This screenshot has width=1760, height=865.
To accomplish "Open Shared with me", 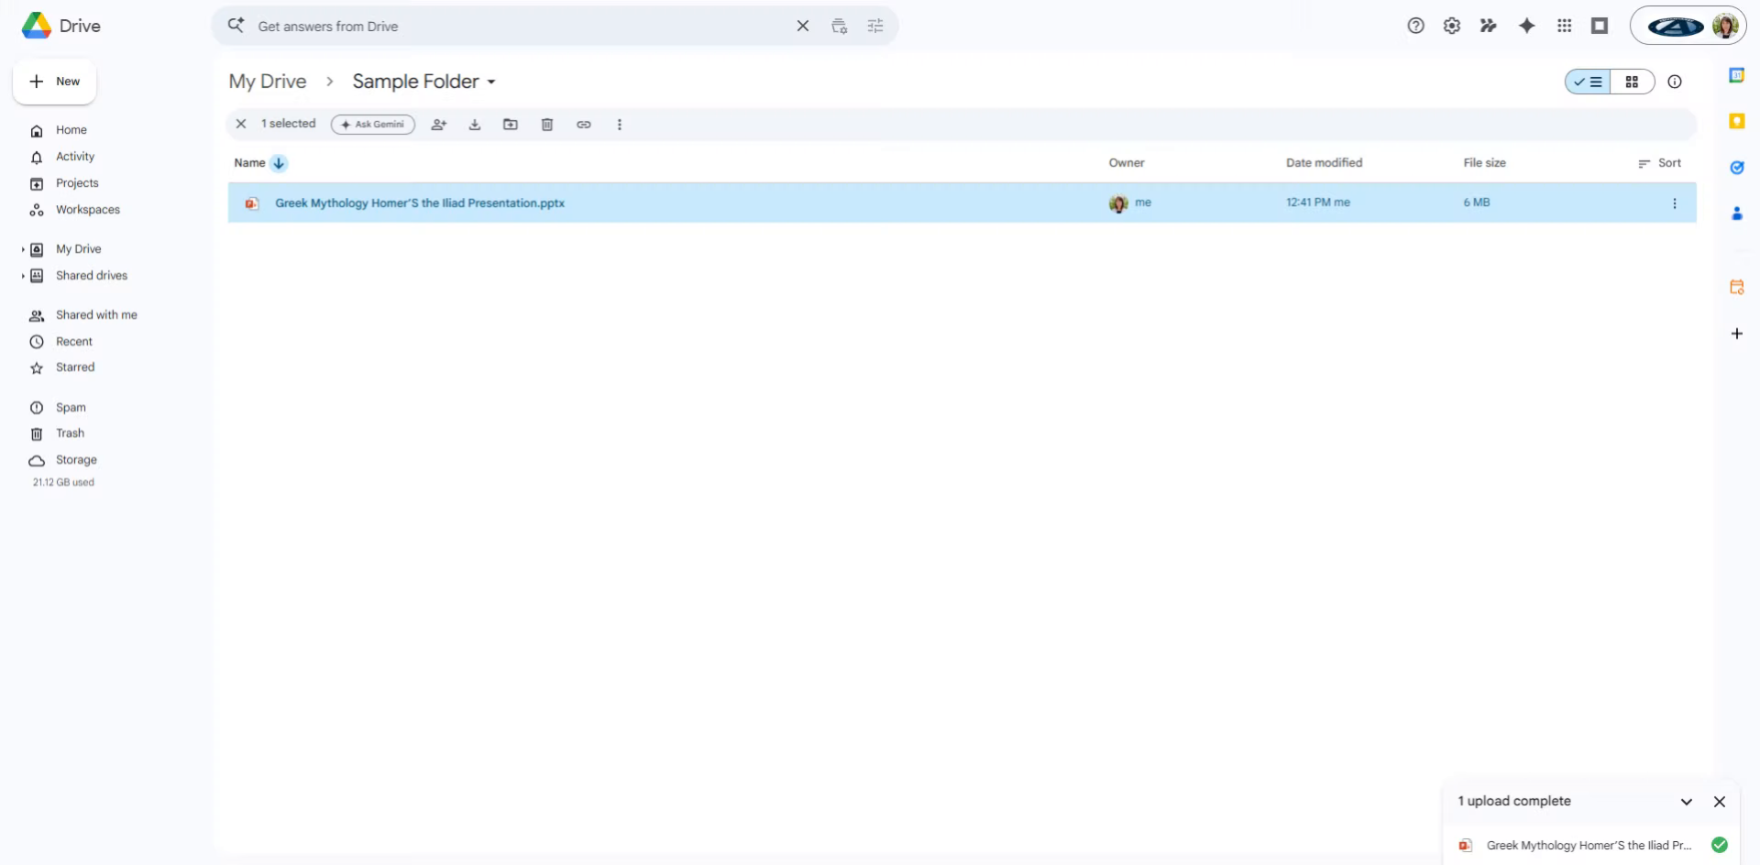I will 96,315.
